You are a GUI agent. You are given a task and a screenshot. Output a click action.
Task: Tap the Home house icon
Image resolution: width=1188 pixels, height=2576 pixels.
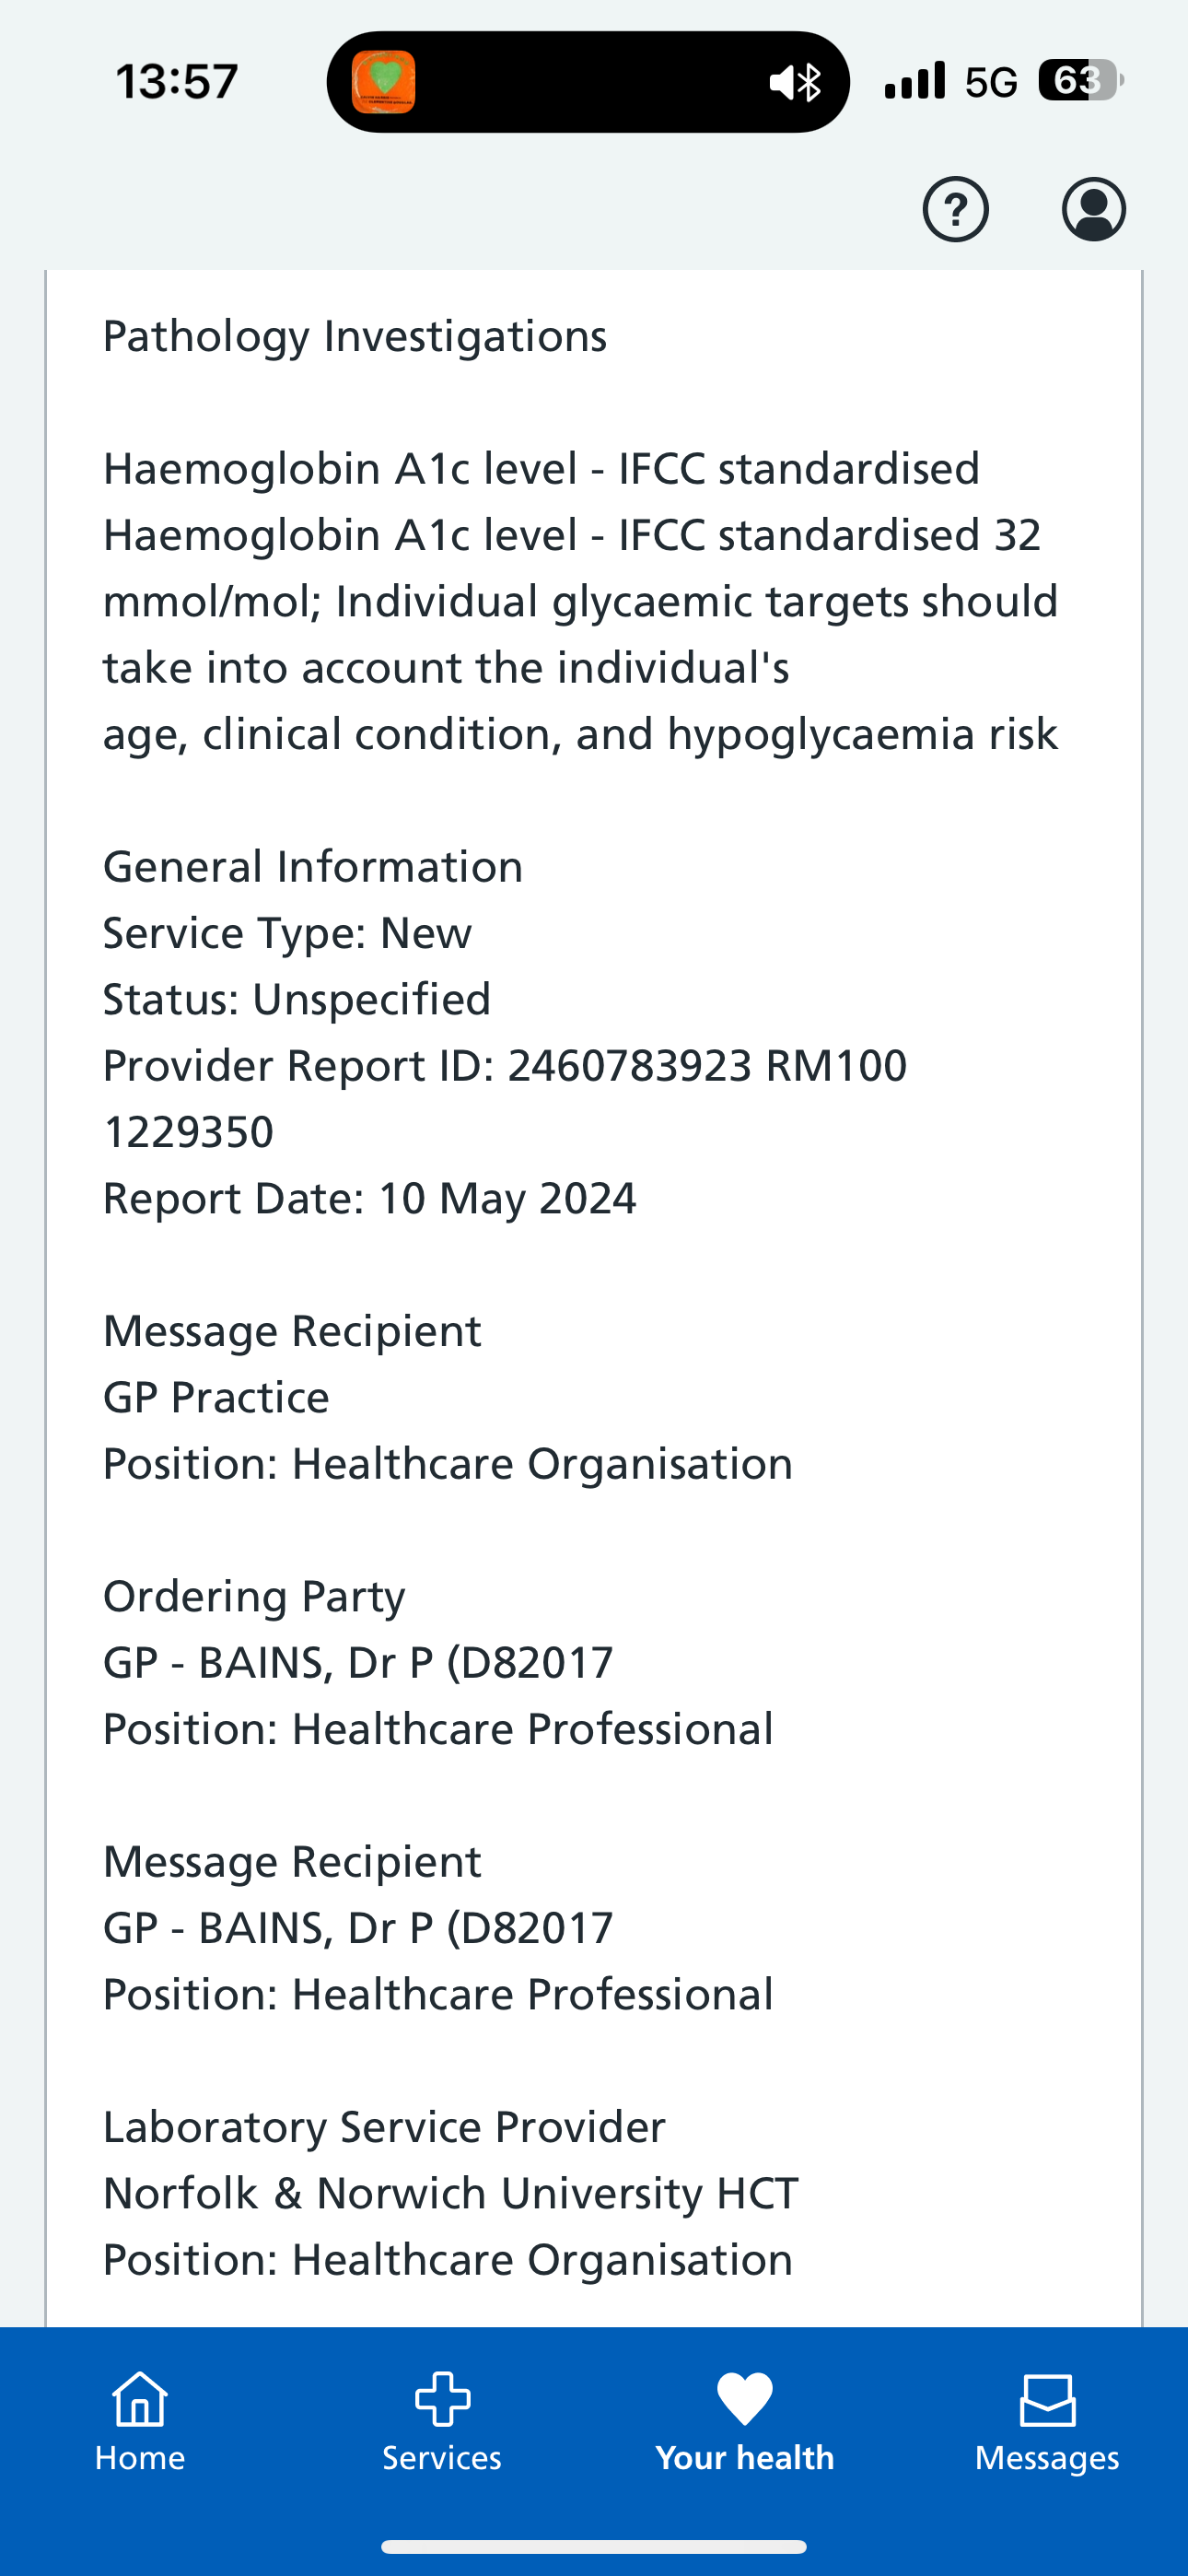[x=140, y=2398]
